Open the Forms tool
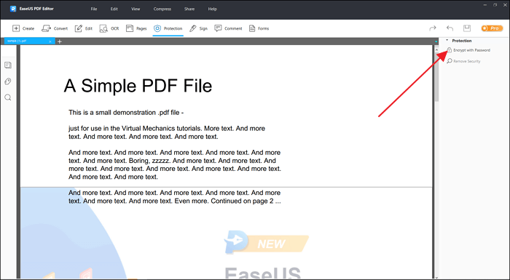Viewport: 510px width, 280px height. [x=259, y=28]
